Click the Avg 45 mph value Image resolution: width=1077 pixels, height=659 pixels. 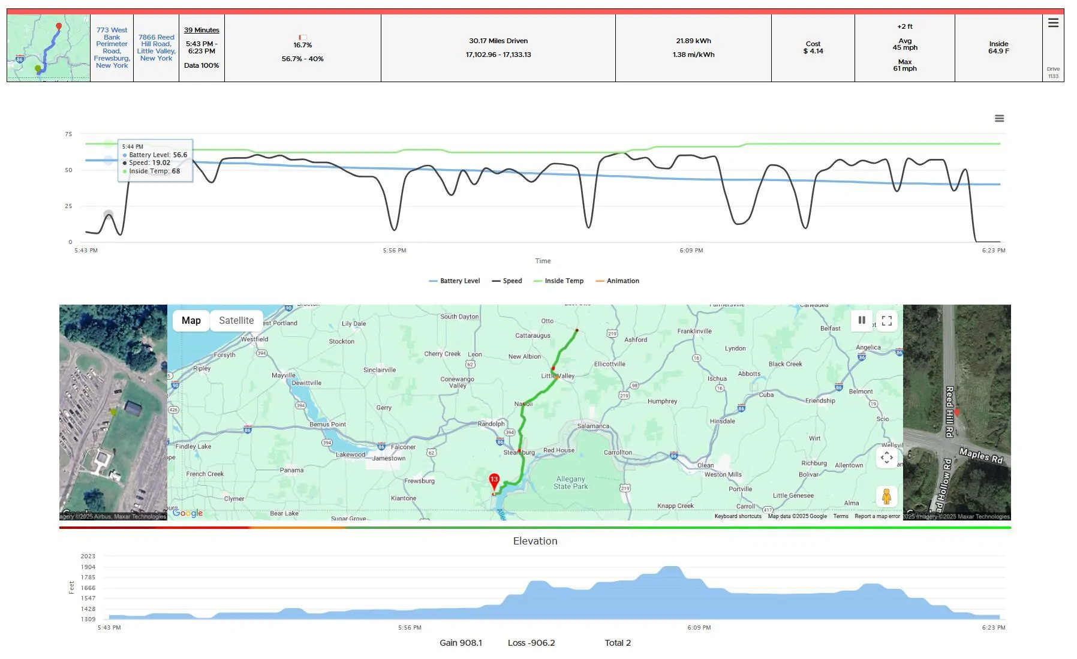[905, 44]
